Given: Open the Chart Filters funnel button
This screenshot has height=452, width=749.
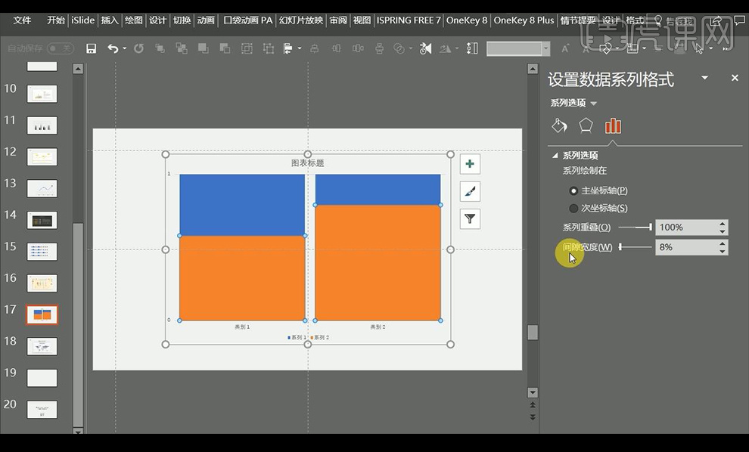Looking at the screenshot, I should [x=470, y=219].
